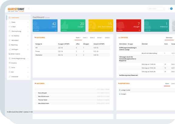Image resolution: width=175 pixels, height=124 pixels.
Task: Click arrow icon on green Zusagen card
Action: click(x=84, y=30)
